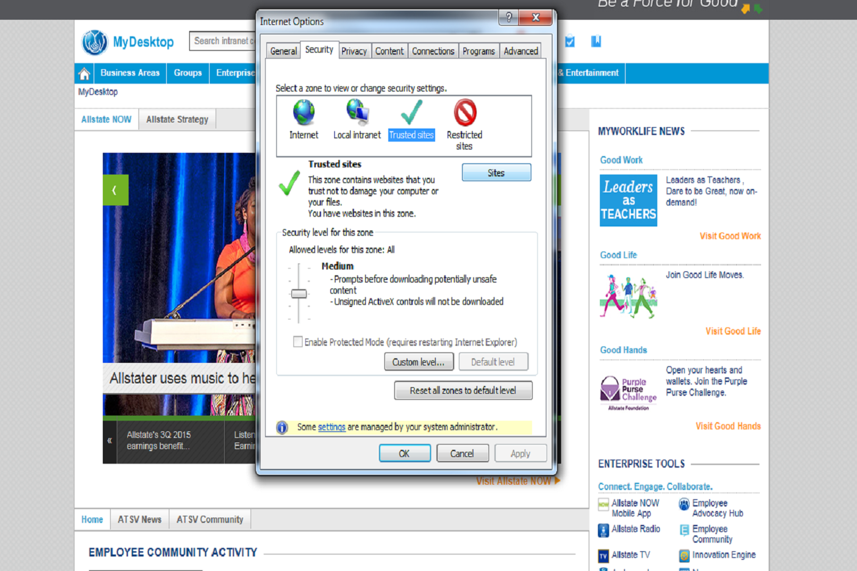Open the Innovation Engine icon
The height and width of the screenshot is (571, 857).
[684, 556]
